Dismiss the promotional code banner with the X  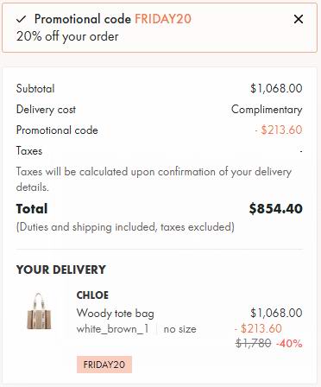(x=299, y=19)
